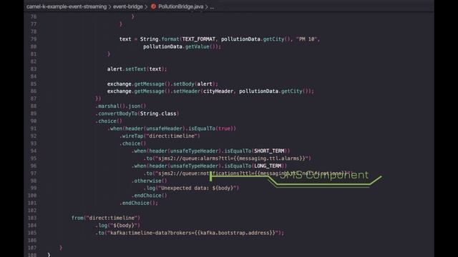
Task: Click .otherwise() on line 98
Action: pos(150,181)
